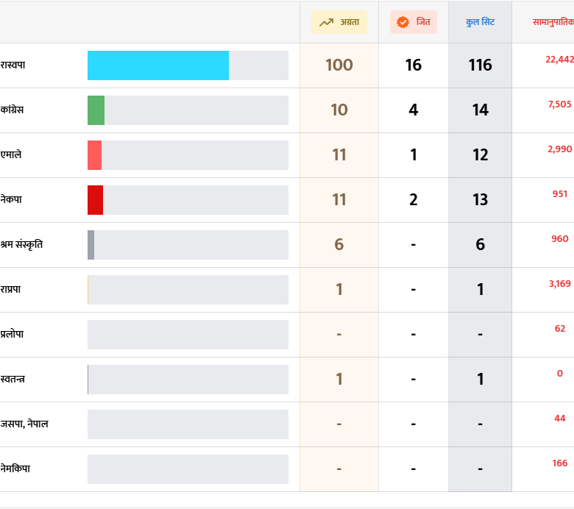Viewport: 574px width, 509px height.
Task: Click the checkmark badge icon beside जित
Action: pyautogui.click(x=403, y=22)
